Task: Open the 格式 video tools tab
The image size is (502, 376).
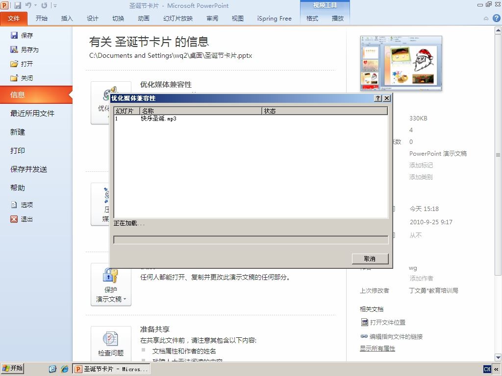Action: [312, 19]
